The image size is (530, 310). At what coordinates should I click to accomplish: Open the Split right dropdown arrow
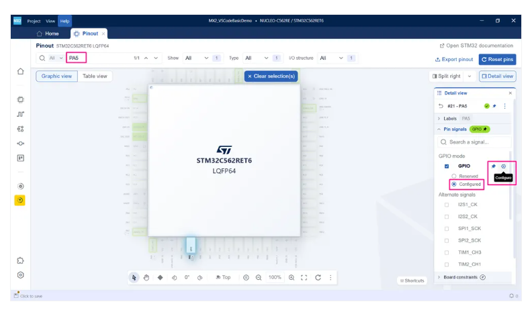click(x=470, y=76)
